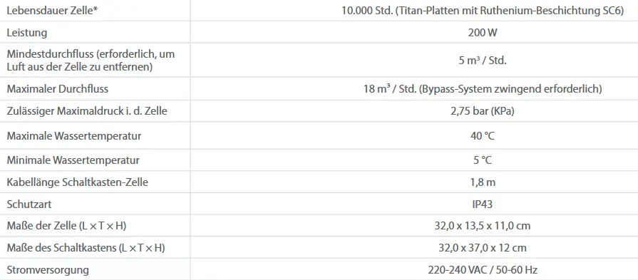Select the '5 m³ / Std.' value
Viewport: 638px width, 280px height.
pos(482,61)
